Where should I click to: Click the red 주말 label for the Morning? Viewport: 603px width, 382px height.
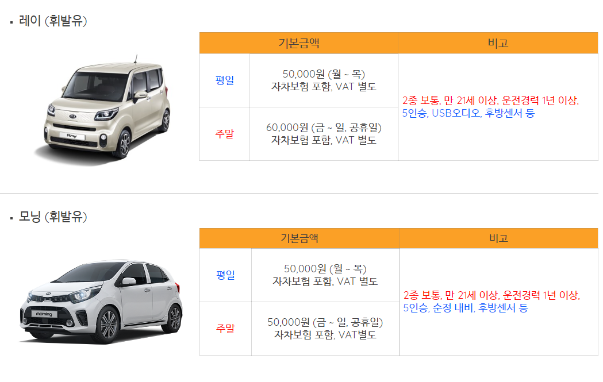point(225,329)
